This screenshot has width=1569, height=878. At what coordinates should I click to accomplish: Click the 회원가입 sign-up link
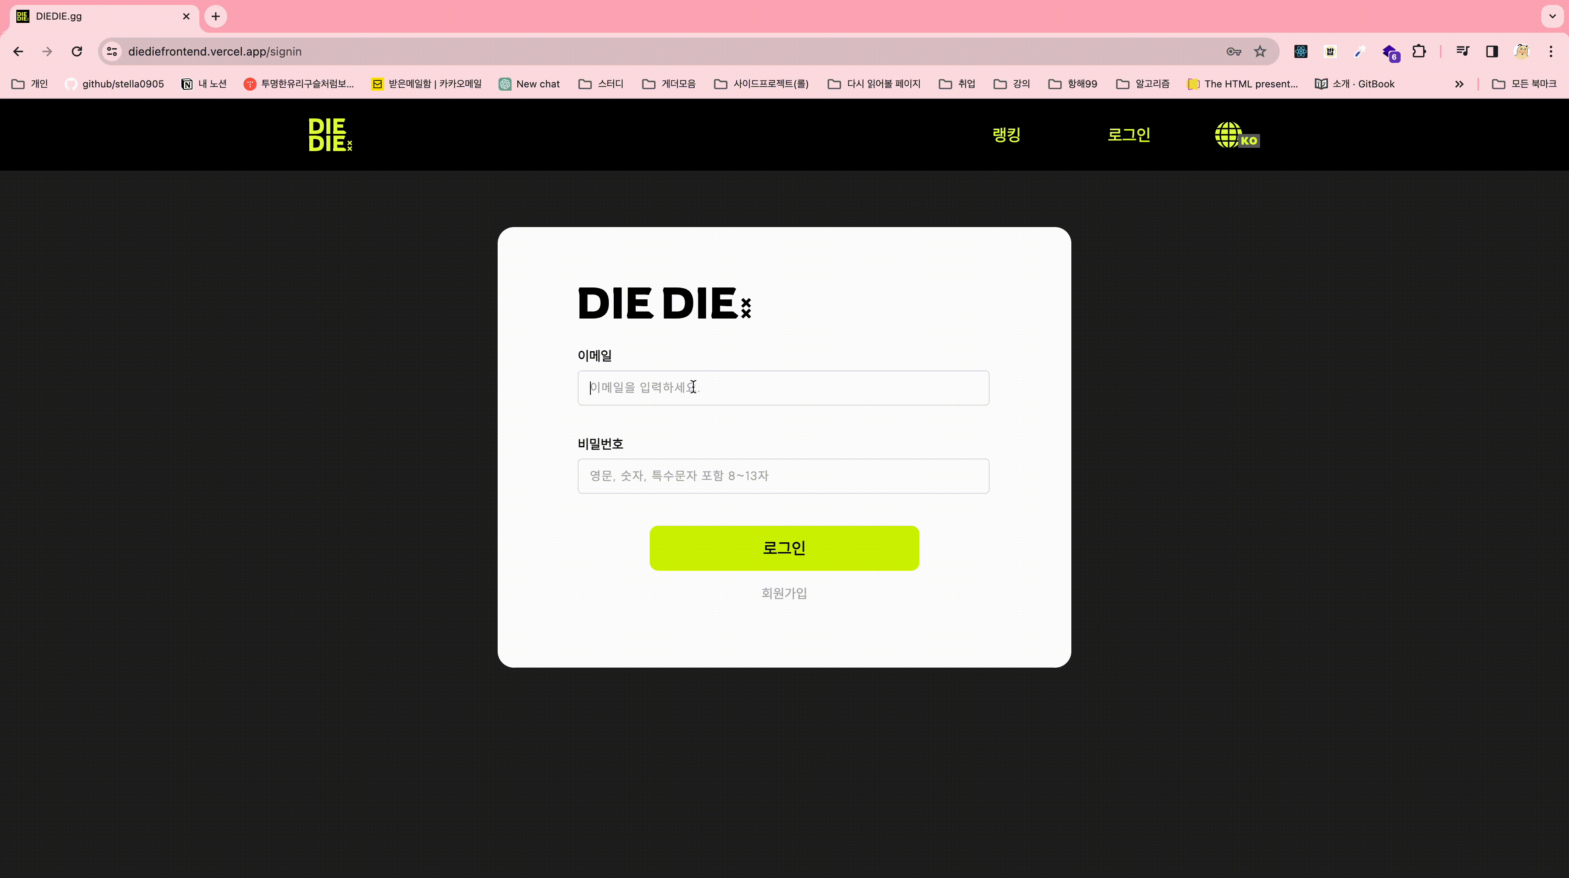coord(784,593)
